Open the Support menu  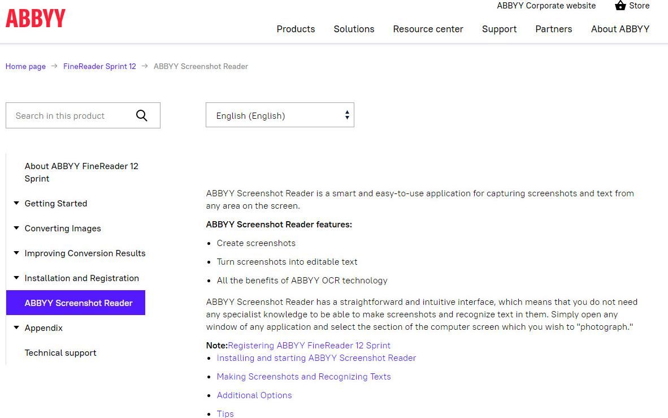coord(499,29)
